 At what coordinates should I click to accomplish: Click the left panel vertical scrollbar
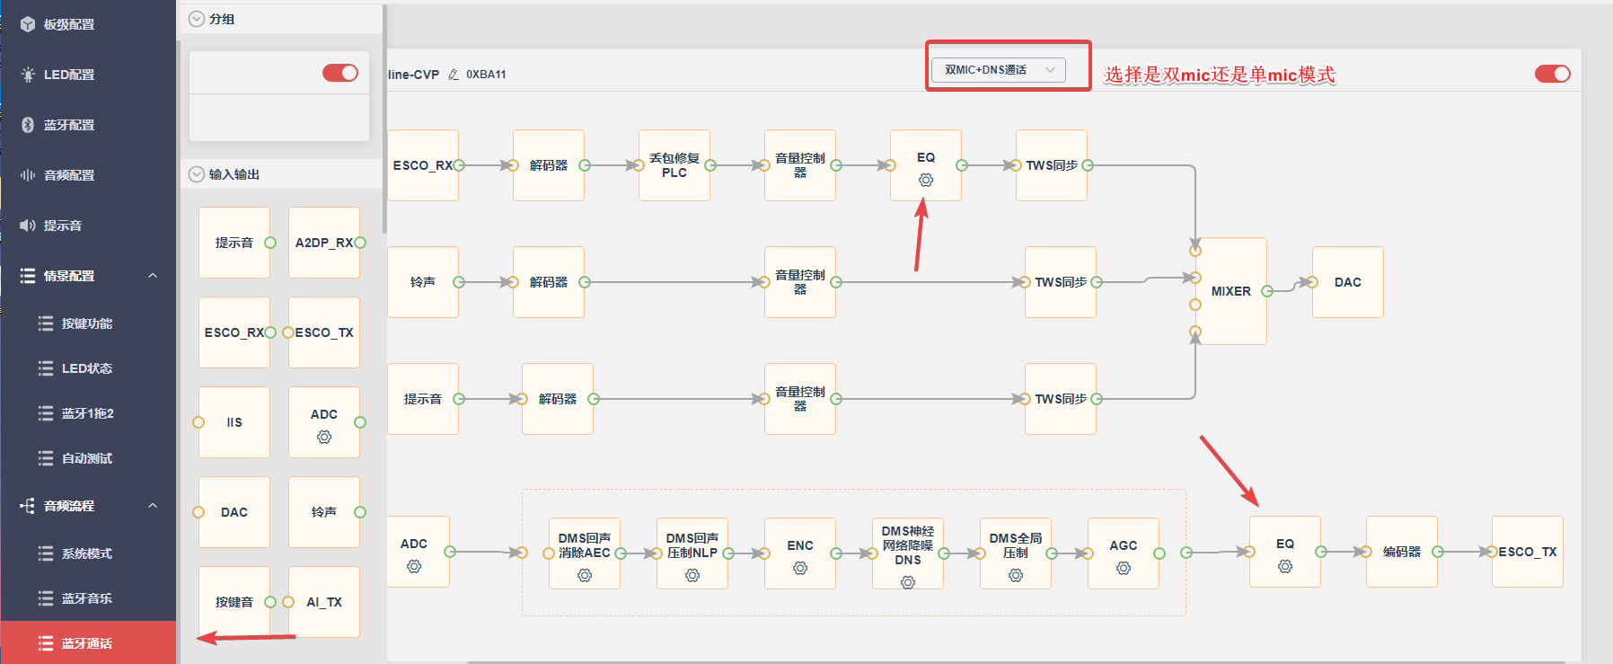point(384,119)
